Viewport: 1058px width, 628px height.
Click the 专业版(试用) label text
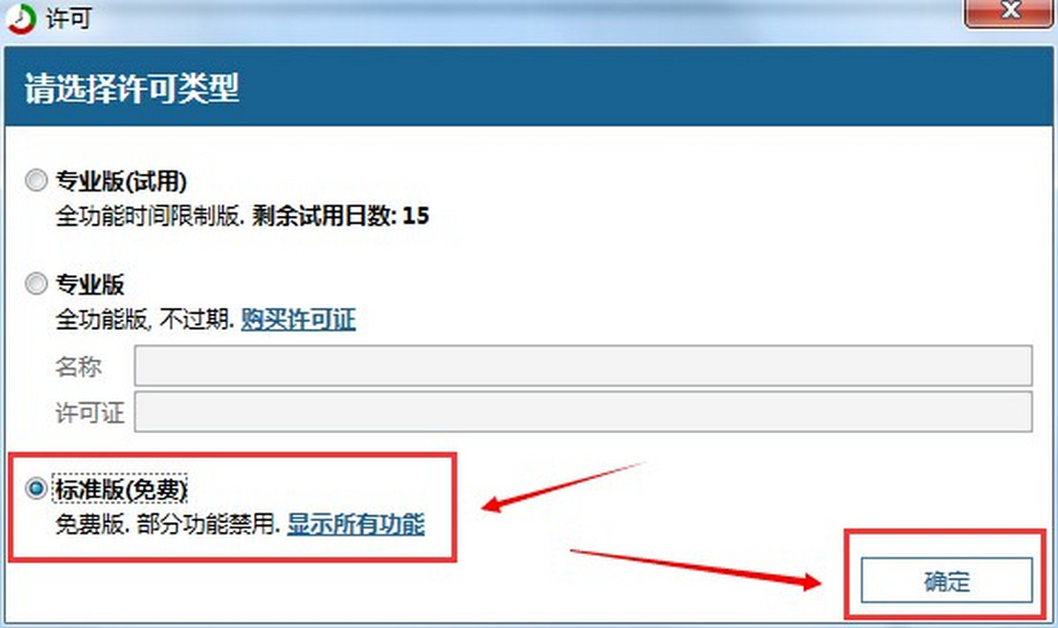[122, 182]
